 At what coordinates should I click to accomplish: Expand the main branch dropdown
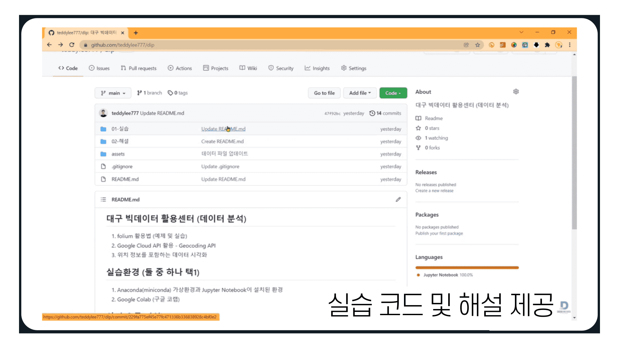click(113, 93)
